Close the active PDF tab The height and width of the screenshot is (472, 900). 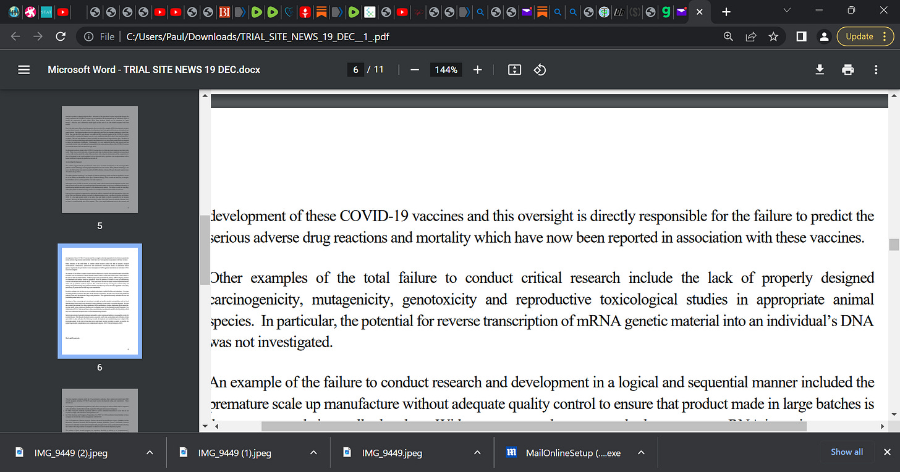click(699, 12)
